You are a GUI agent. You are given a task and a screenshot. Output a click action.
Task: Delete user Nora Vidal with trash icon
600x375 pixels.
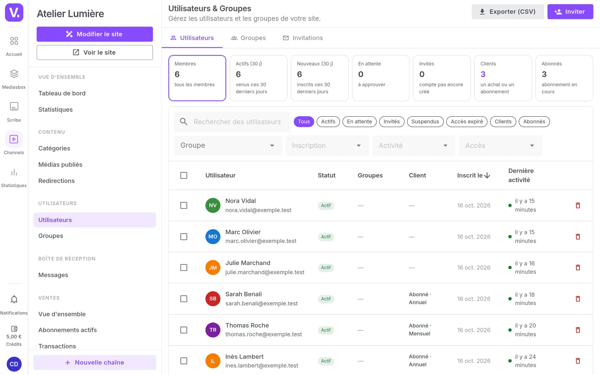[578, 205]
